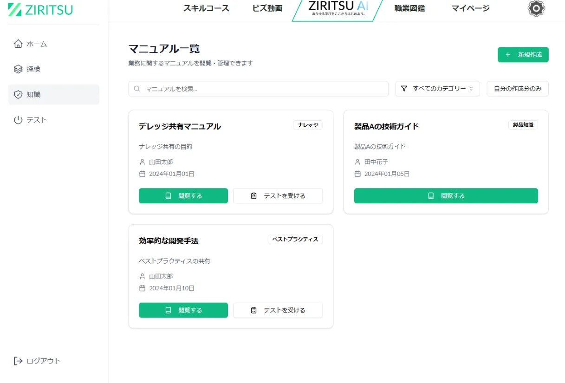Select the テスト power icon in sidebar
Viewport: 565px width, 383px height.
coord(18,119)
